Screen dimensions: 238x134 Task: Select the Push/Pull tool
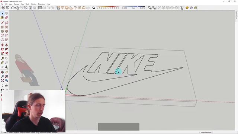(7, 45)
